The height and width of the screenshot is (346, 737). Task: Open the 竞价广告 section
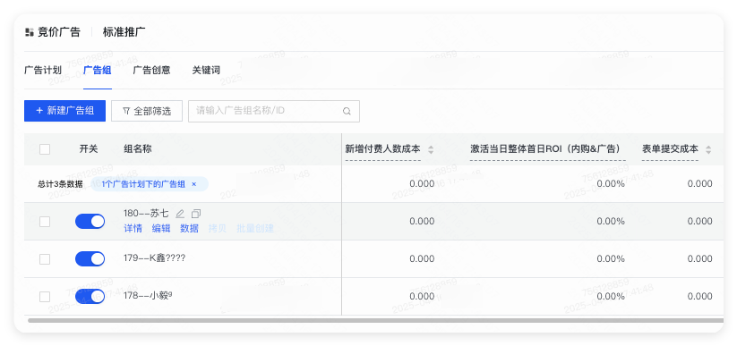click(59, 32)
